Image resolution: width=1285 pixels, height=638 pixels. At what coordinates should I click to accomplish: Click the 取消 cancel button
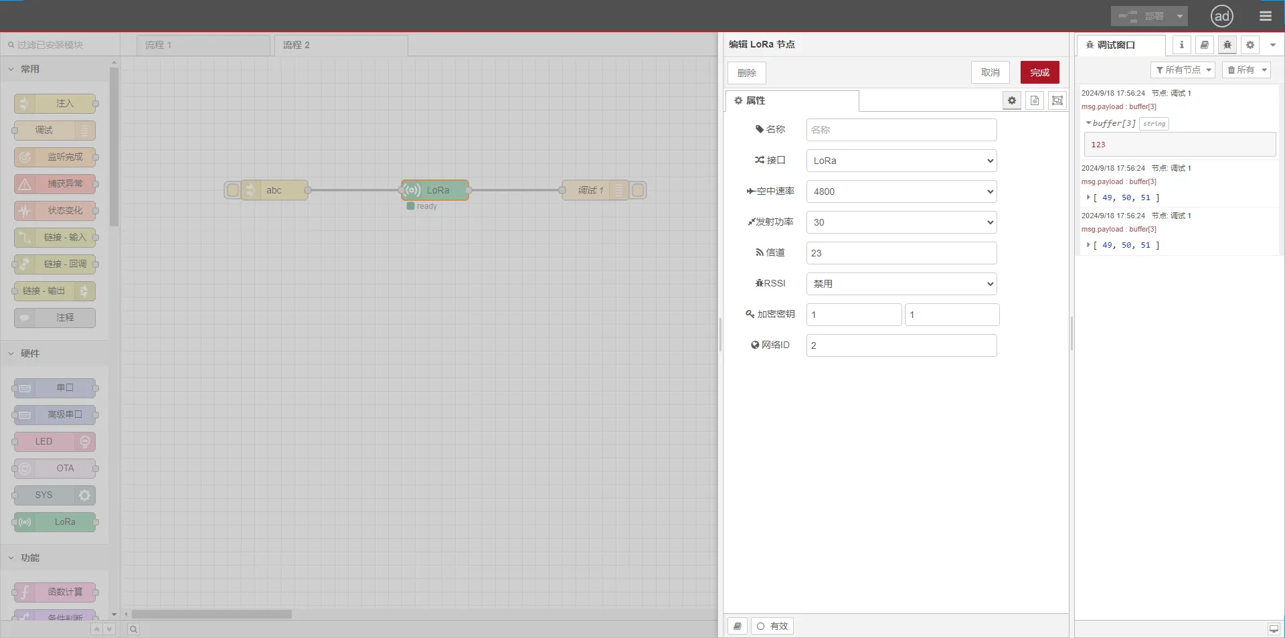click(990, 72)
